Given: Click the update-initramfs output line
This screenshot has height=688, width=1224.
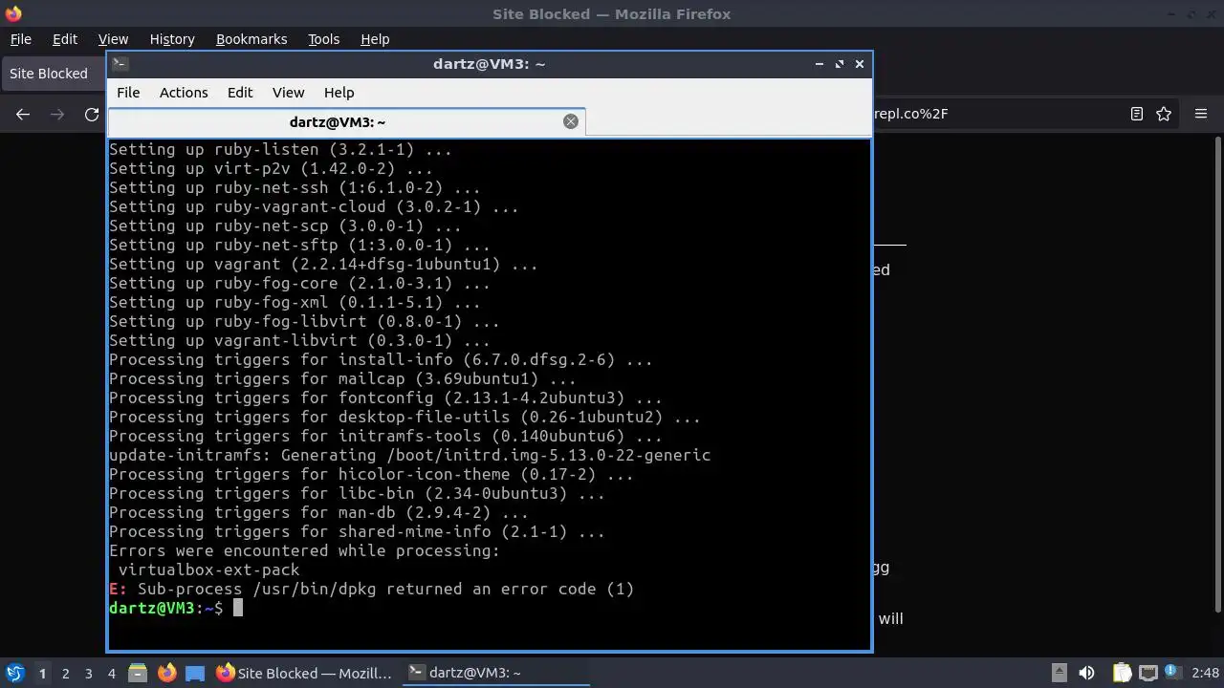Looking at the screenshot, I should pyautogui.click(x=409, y=455).
